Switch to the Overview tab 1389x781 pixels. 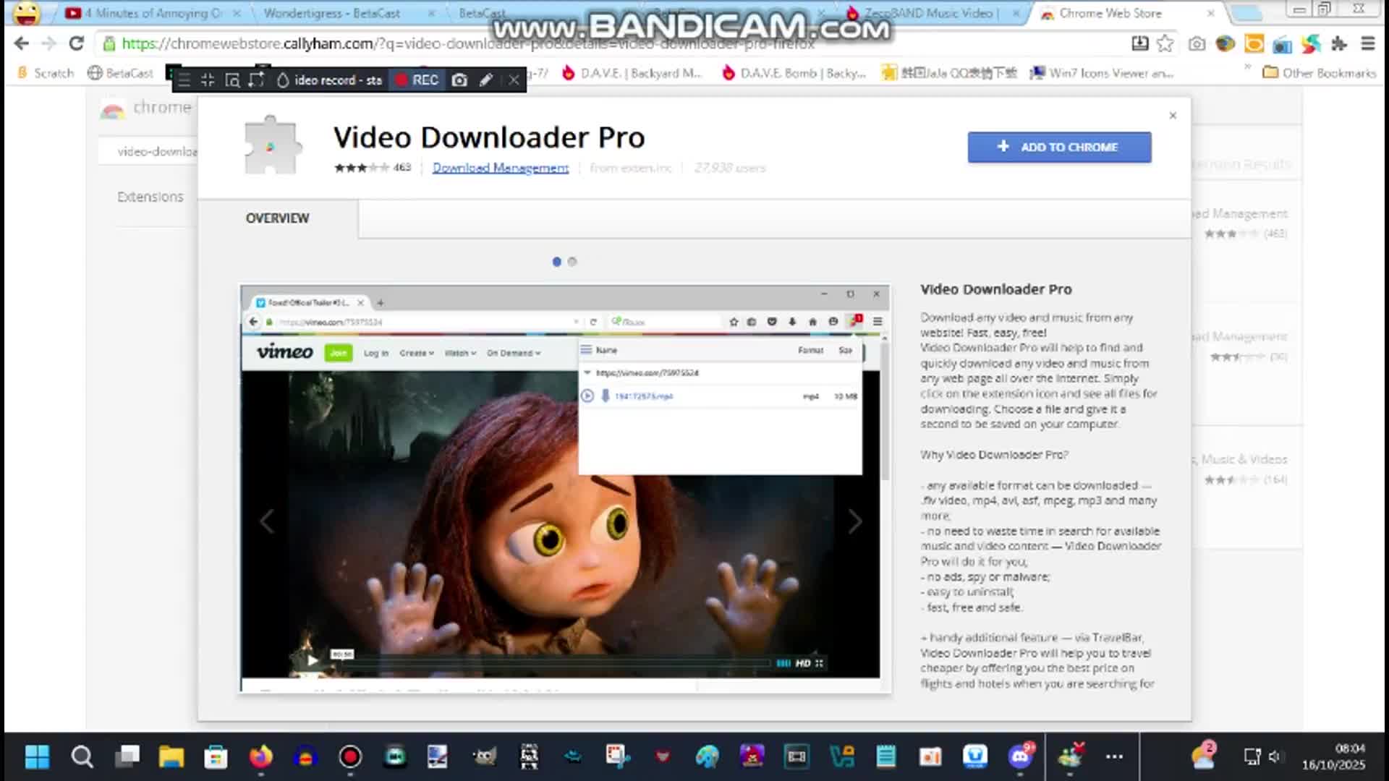coord(277,218)
